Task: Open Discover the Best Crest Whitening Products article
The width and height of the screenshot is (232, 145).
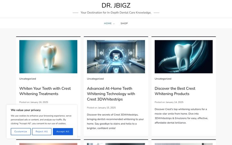Action: (x=175, y=91)
